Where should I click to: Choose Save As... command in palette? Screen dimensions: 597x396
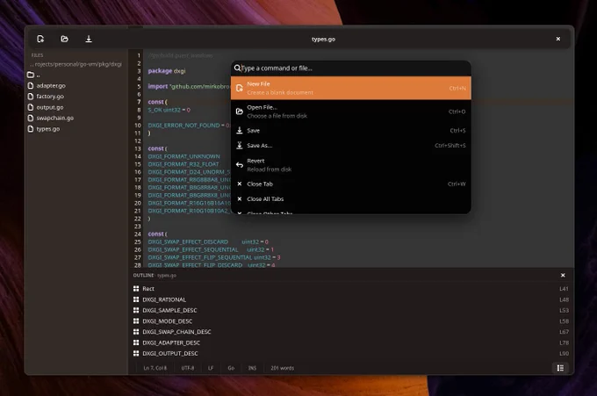350,146
